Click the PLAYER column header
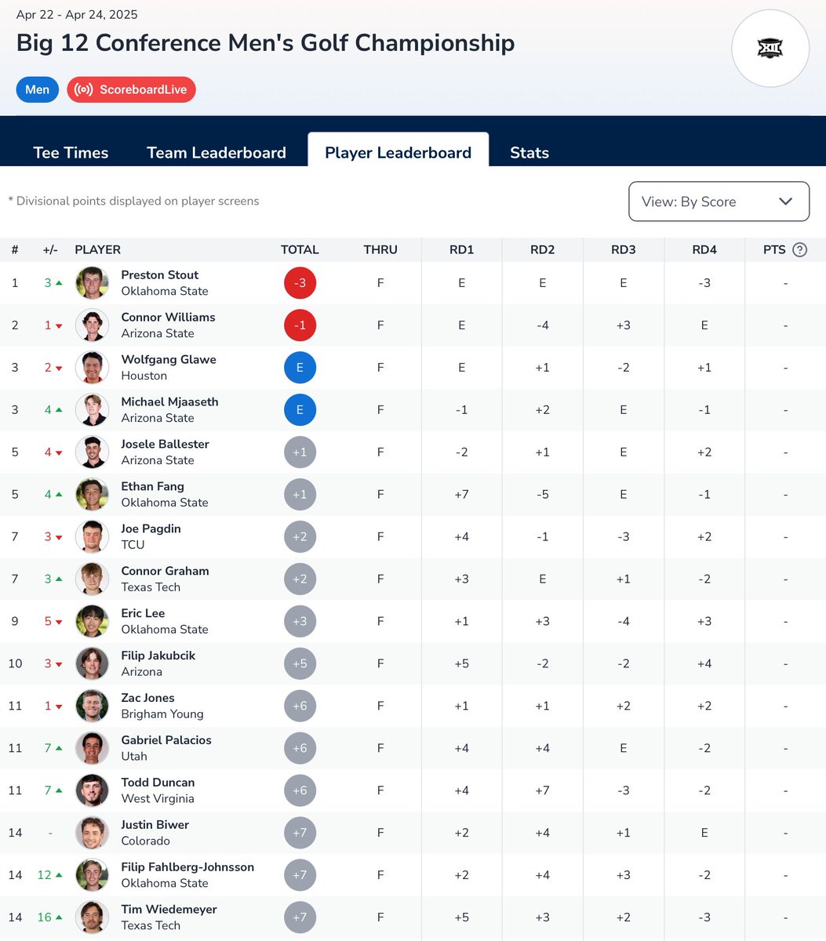 98,249
